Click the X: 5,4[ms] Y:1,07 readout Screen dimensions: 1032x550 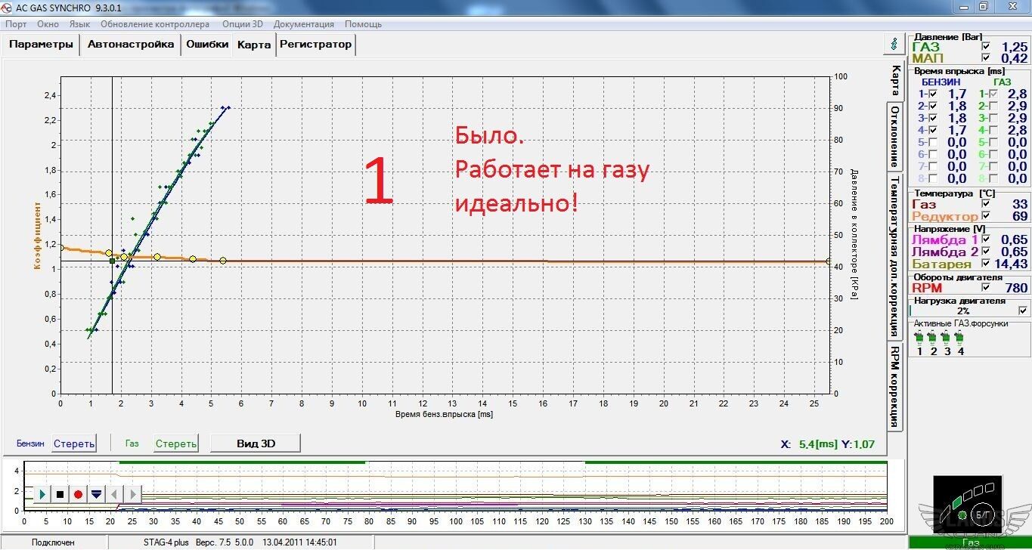[x=828, y=444]
